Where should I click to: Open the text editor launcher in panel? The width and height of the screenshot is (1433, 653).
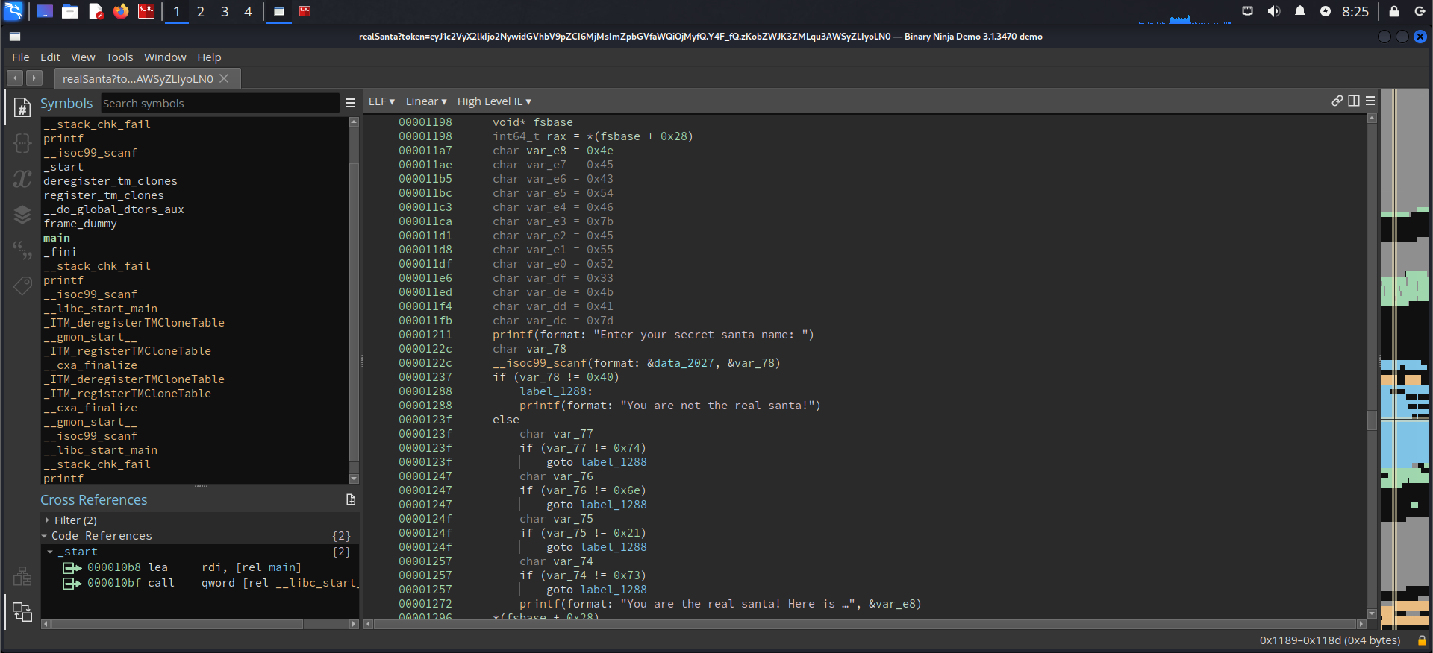(96, 11)
